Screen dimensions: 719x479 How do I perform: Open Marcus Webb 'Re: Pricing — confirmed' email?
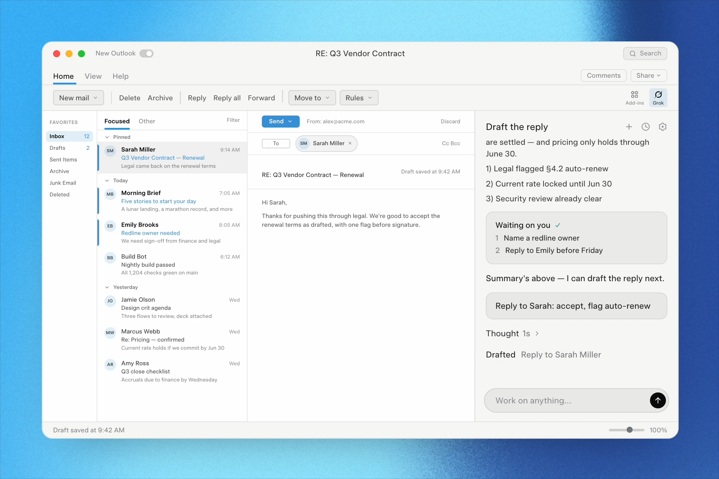tap(173, 339)
